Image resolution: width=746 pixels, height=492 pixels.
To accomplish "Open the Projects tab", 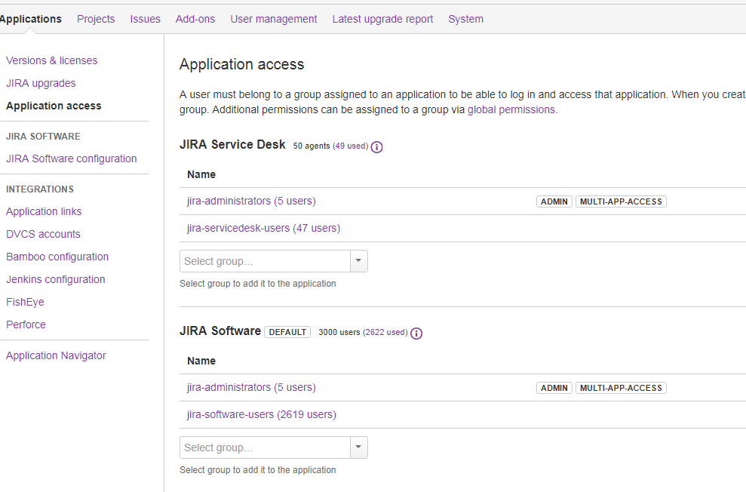I will [96, 19].
